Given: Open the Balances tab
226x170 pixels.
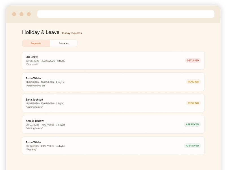Looking at the screenshot, I should click(64, 43).
